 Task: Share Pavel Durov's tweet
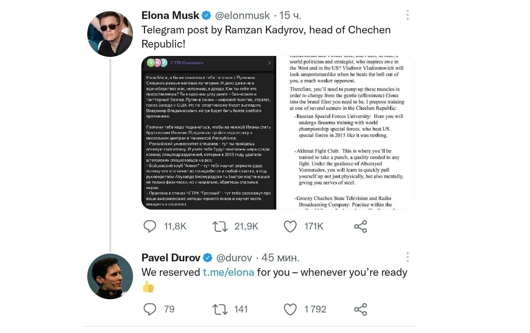[360, 309]
